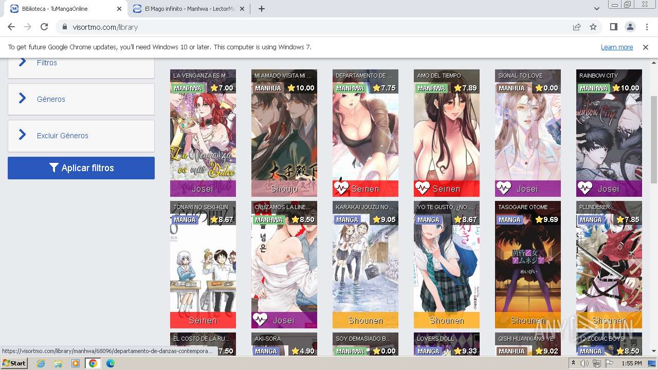Toggle the browser side panel

point(613,27)
